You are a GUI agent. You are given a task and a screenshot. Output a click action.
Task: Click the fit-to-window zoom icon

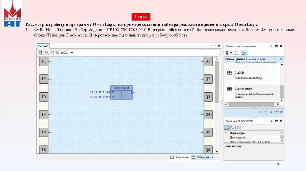point(52,53)
